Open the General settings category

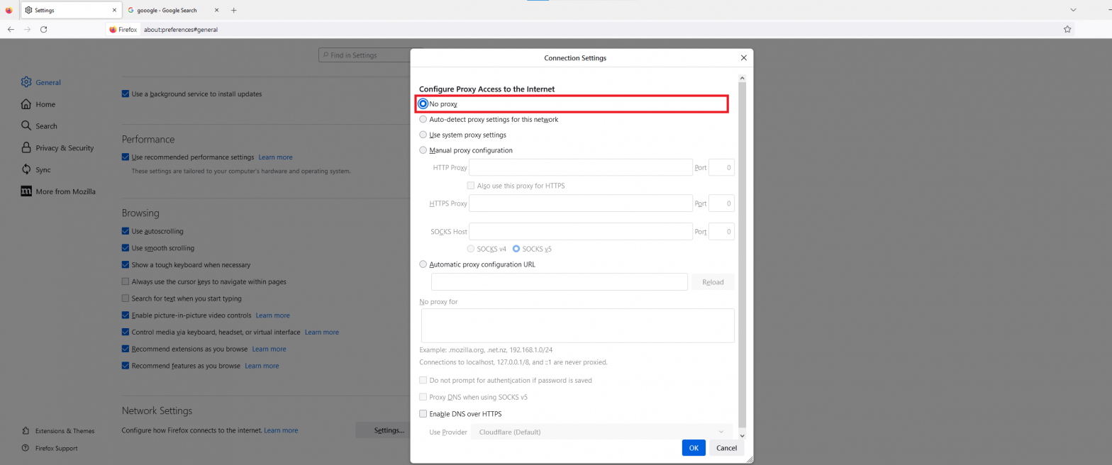pos(41,82)
